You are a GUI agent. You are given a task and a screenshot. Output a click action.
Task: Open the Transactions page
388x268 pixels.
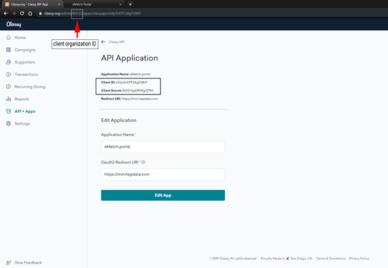[x=26, y=75]
